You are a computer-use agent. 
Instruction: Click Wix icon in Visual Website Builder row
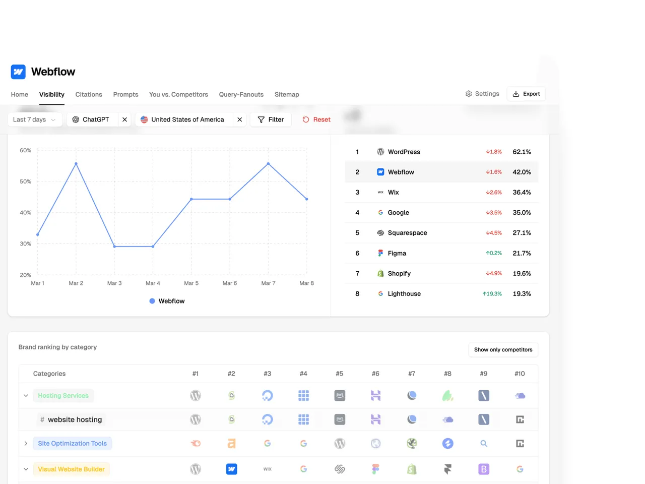click(268, 469)
